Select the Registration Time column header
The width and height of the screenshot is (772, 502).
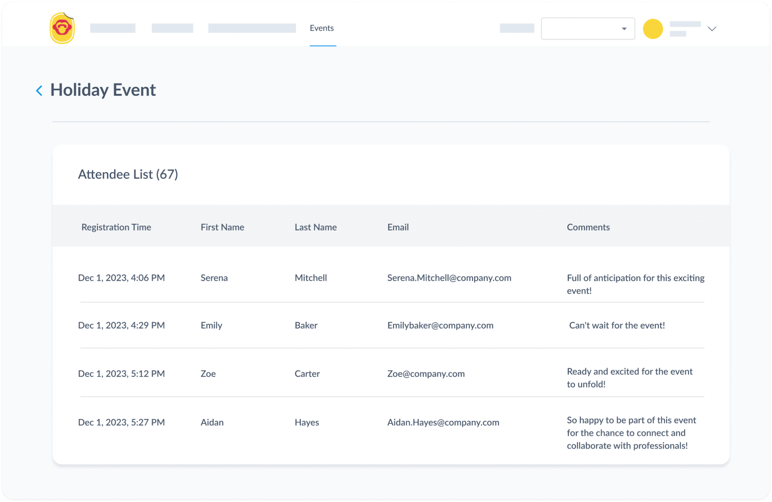click(x=116, y=227)
